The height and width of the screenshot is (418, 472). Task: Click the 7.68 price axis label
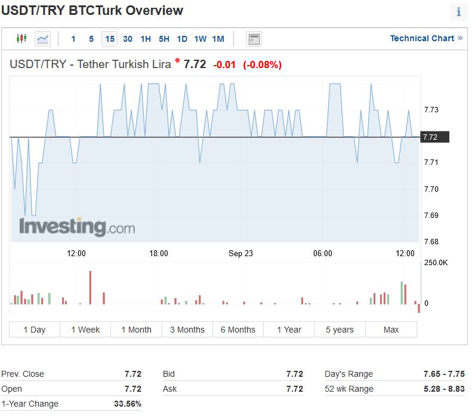click(x=431, y=241)
